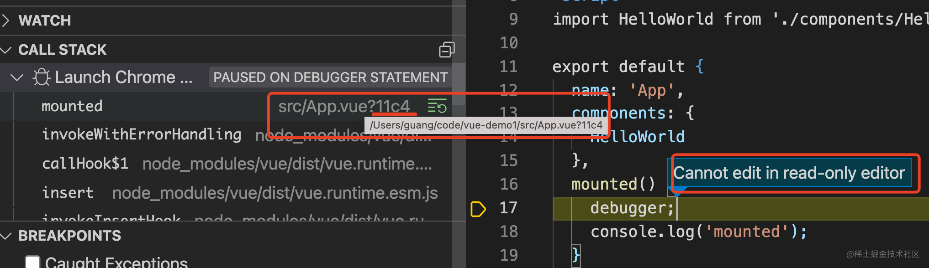Select the insert stack frame
Viewport: 929px width, 268px height.
coord(68,193)
